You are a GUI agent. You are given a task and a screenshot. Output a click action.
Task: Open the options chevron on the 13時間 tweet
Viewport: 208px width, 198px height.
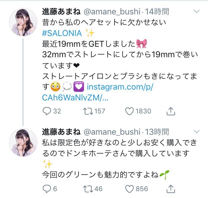[197, 132]
